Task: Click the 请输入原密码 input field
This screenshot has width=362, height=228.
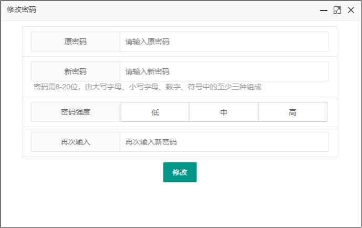Action: (x=223, y=42)
